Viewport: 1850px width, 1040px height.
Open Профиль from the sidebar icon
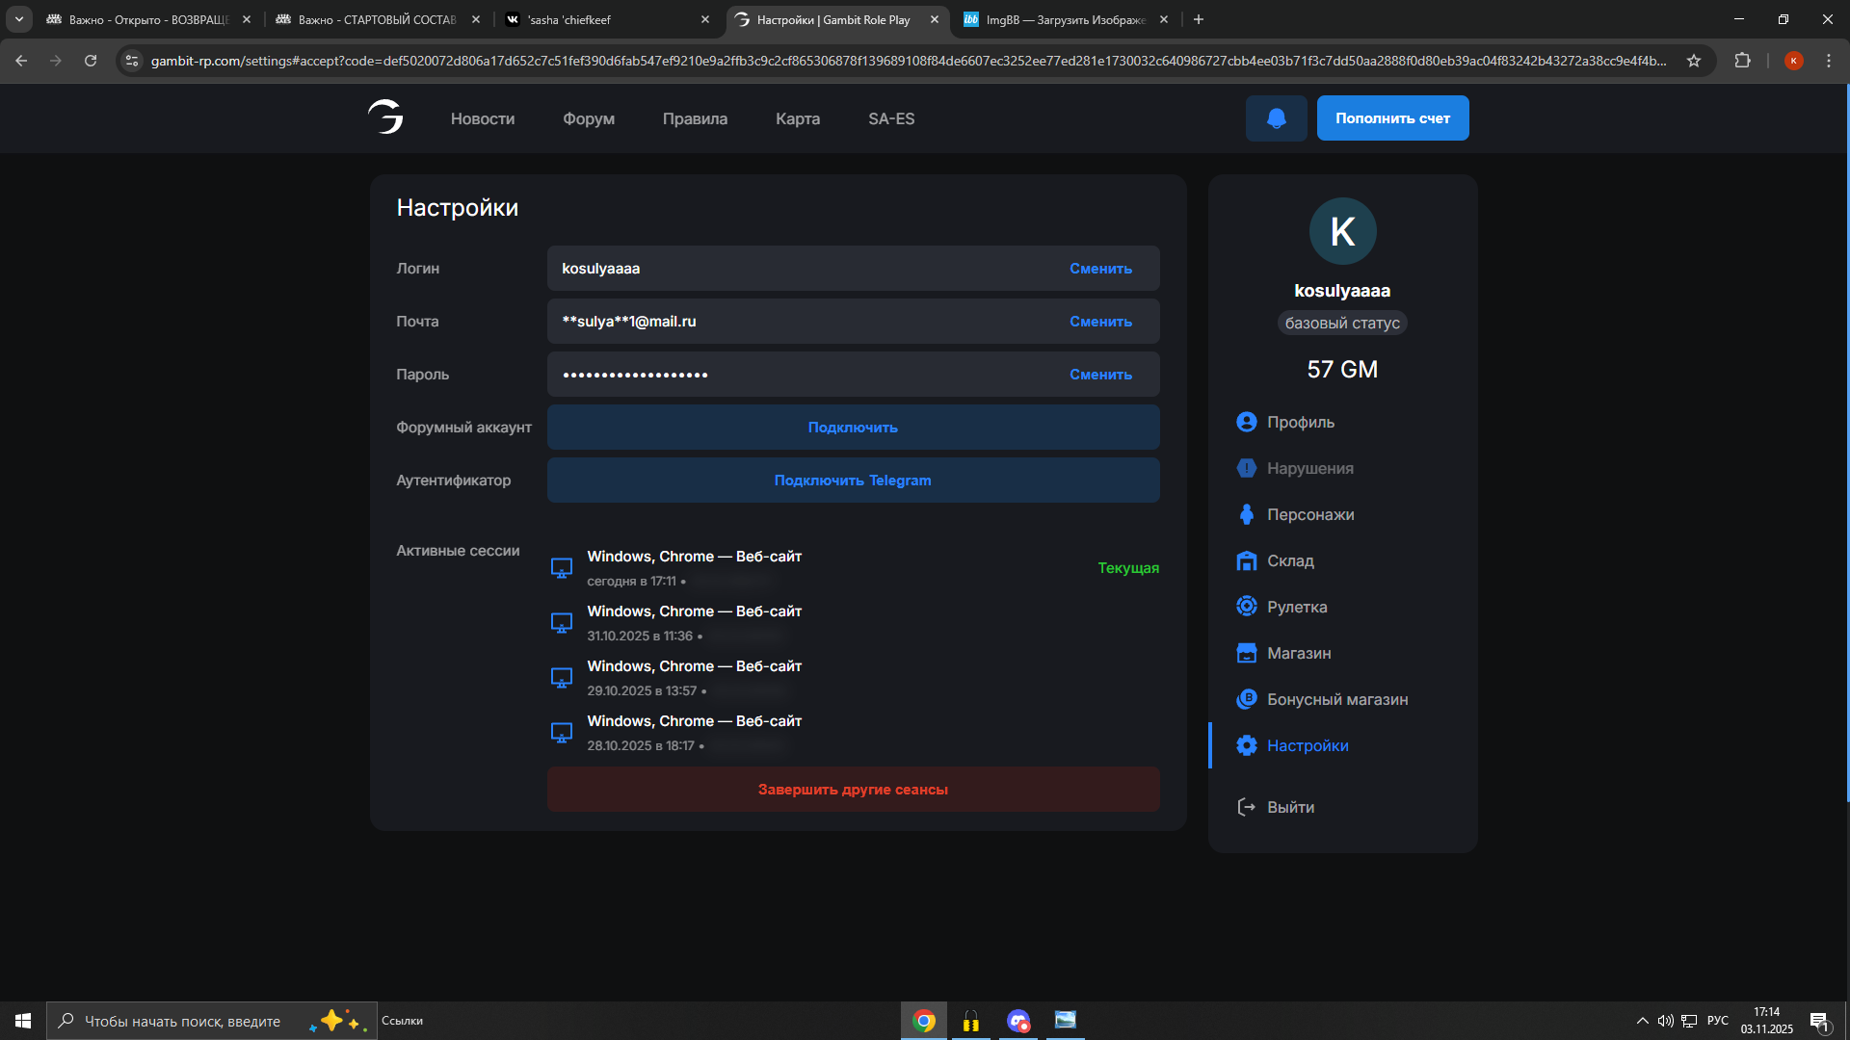1246,422
